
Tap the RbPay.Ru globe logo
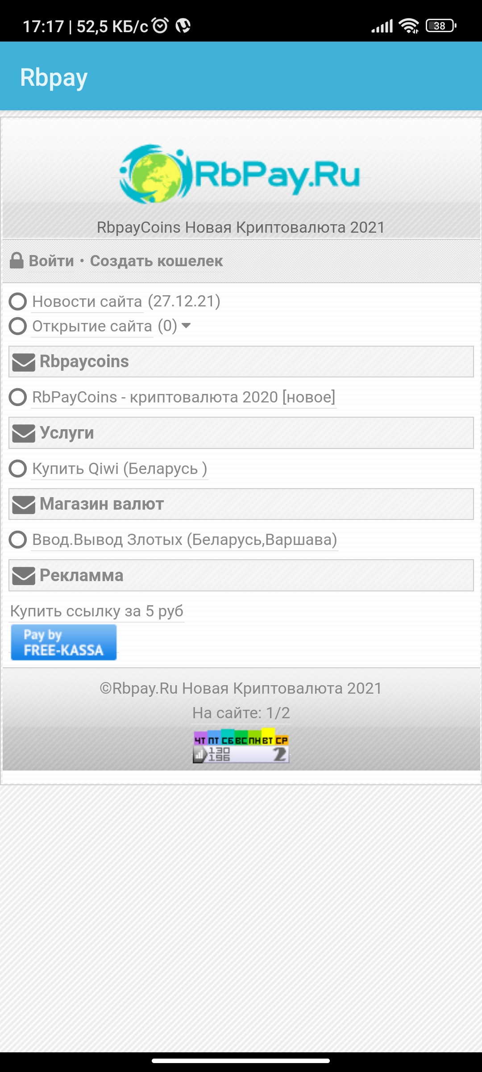coord(241,174)
